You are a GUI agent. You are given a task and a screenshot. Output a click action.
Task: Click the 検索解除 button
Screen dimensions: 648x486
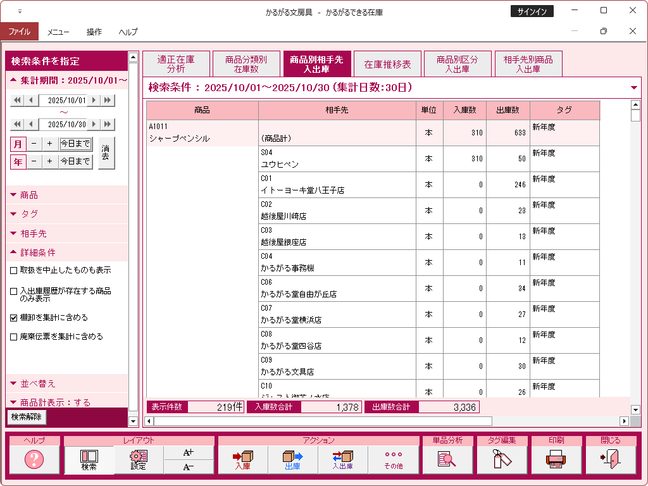click(26, 416)
